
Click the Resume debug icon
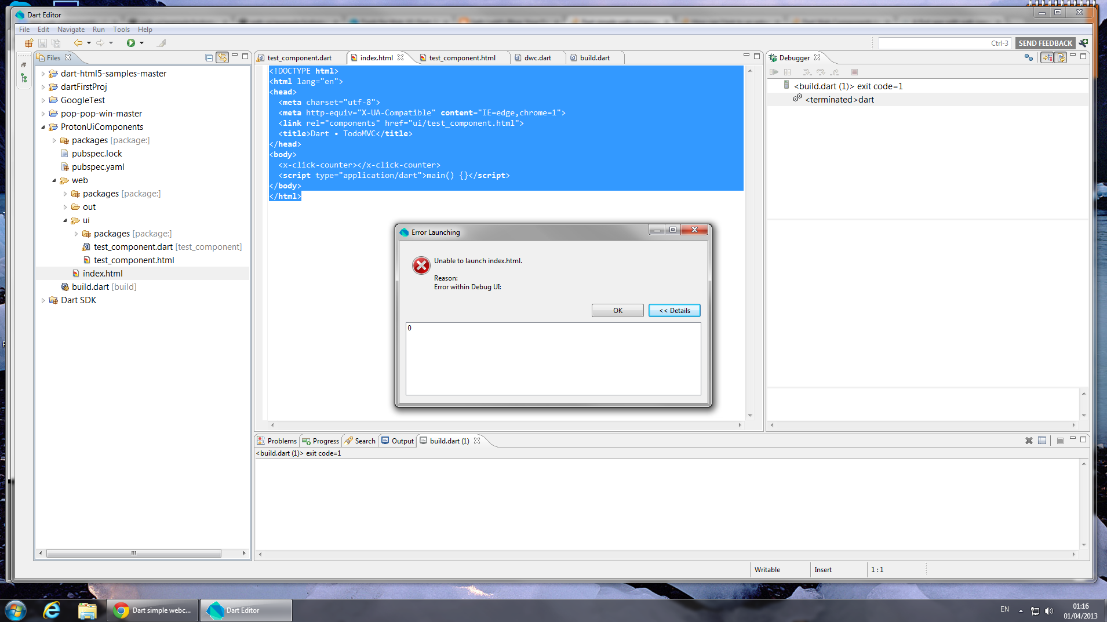click(774, 72)
